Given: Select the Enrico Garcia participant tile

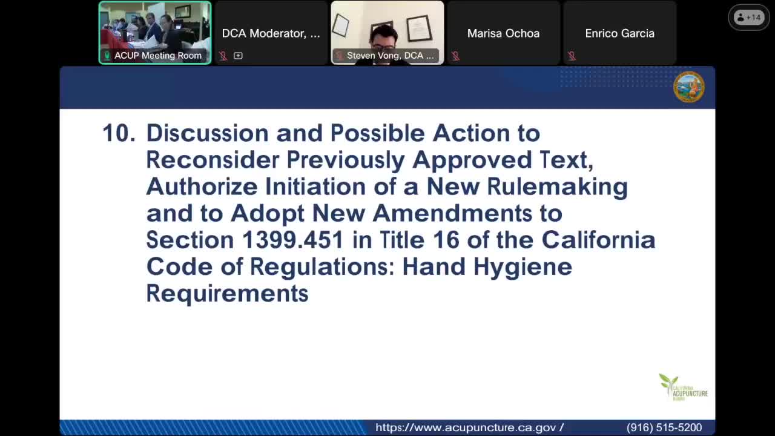Looking at the screenshot, I should [620, 33].
